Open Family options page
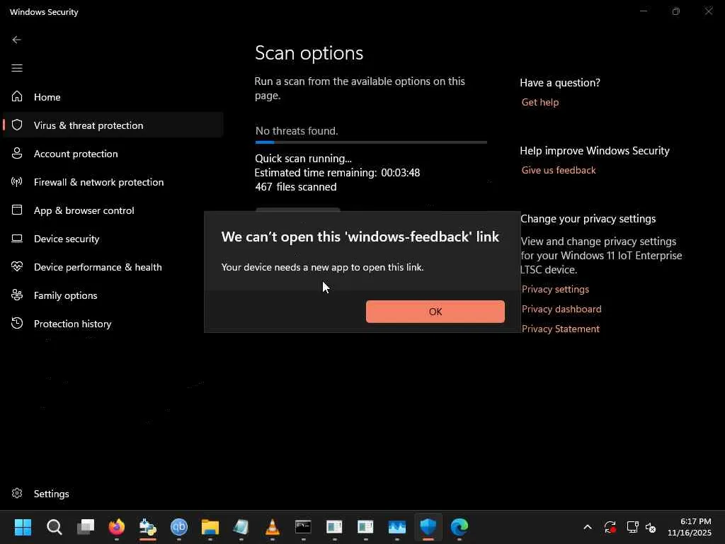The width and height of the screenshot is (725, 544). click(x=113, y=295)
